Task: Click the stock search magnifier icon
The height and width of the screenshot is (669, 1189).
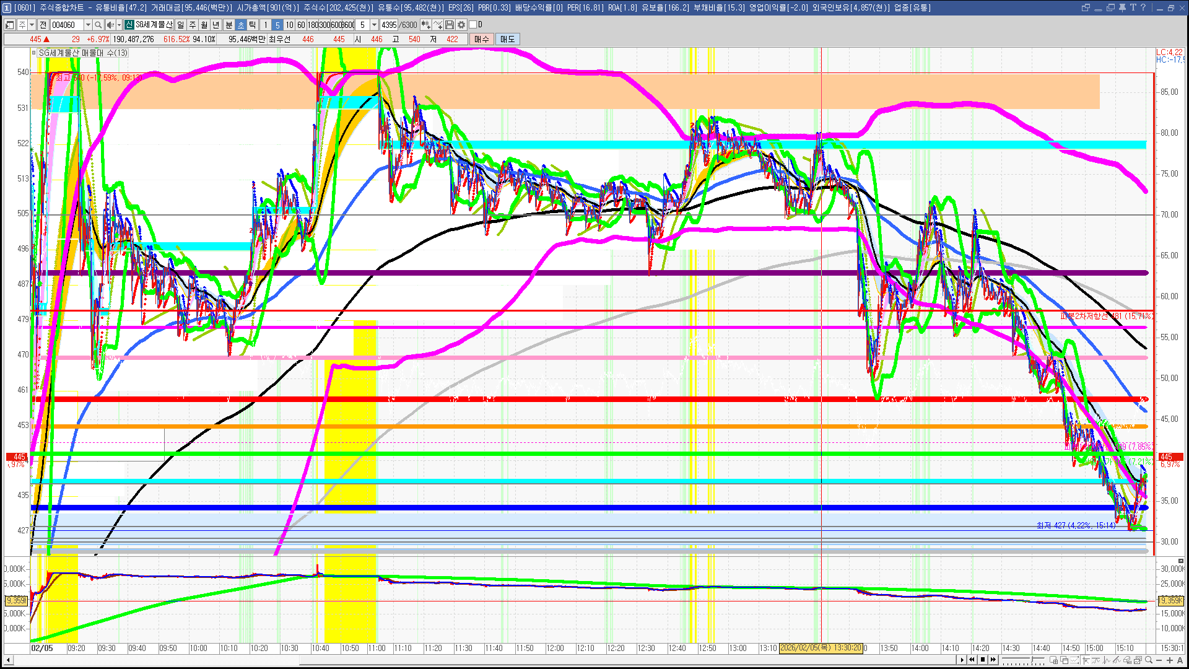Action: point(98,25)
